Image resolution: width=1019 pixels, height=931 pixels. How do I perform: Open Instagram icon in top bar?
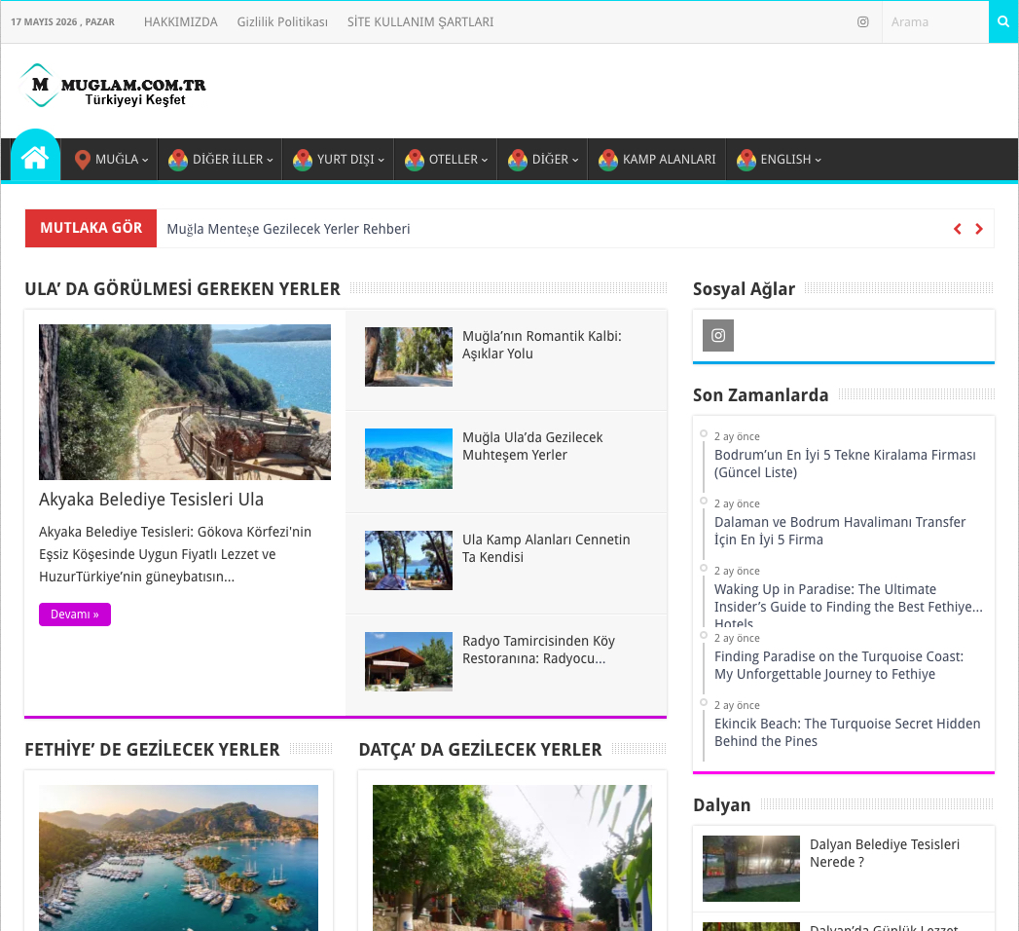[x=862, y=22]
